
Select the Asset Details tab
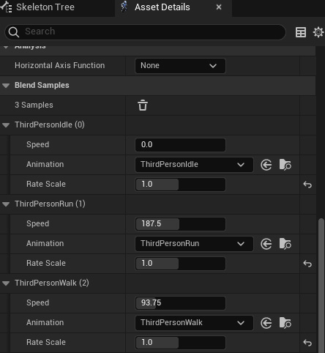point(162,7)
